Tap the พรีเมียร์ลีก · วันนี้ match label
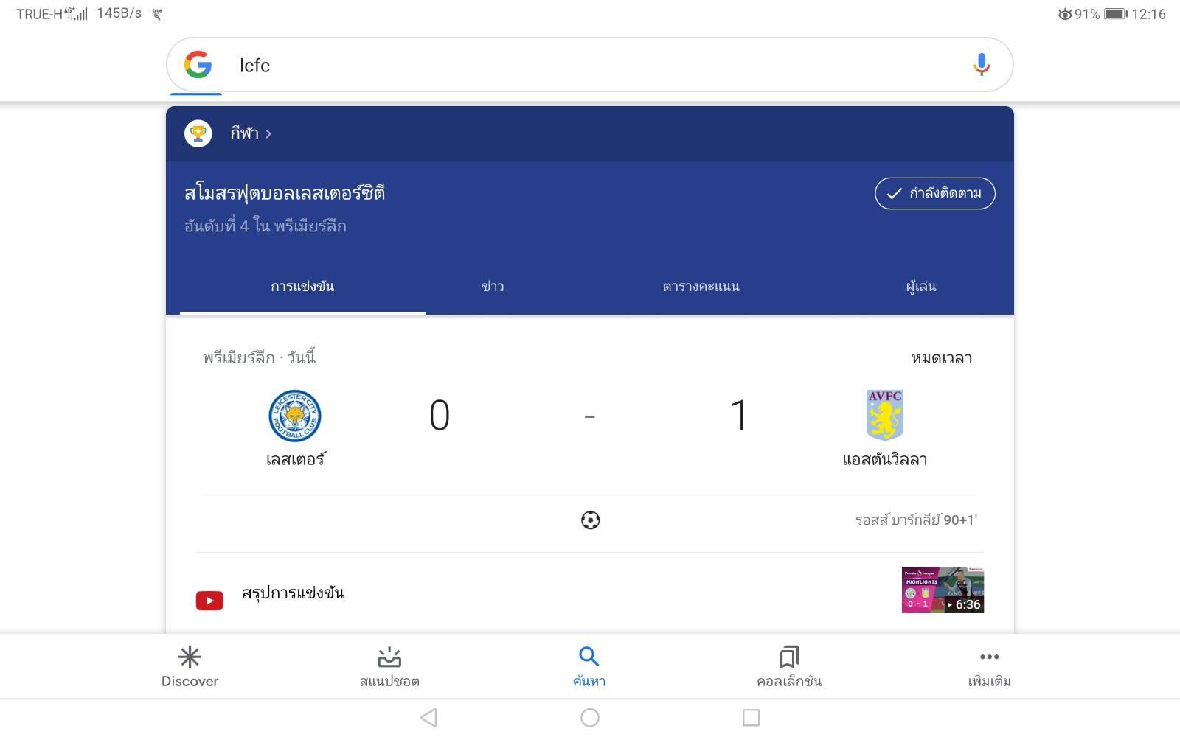 pos(259,357)
